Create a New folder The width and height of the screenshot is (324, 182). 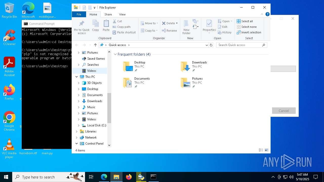186,27
